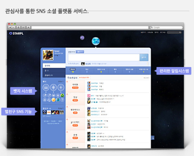The width and height of the screenshot is (194, 156).
Task: Open the first friend thumbnail with ring logo
Action: click(x=45, y=112)
